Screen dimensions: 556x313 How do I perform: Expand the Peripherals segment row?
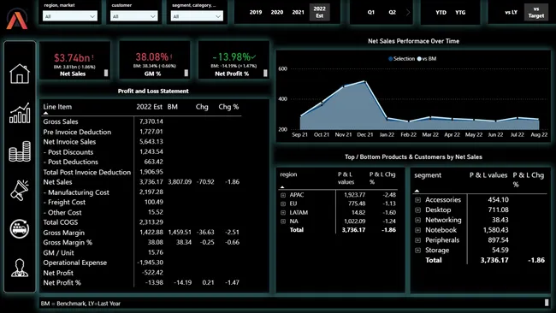[x=417, y=240]
